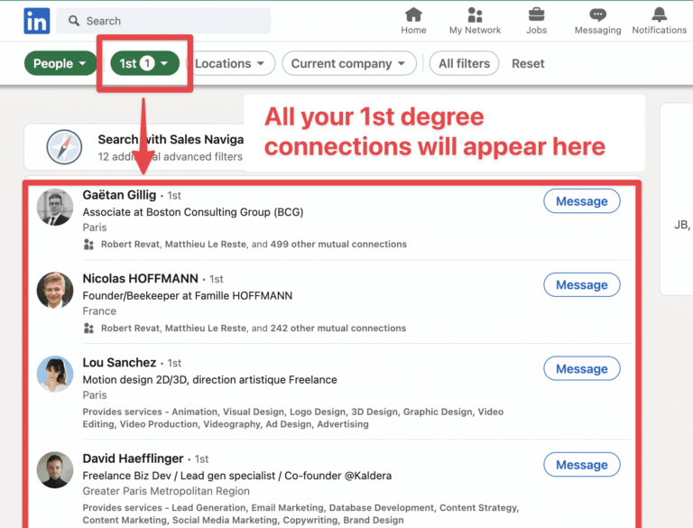The width and height of the screenshot is (693, 528).
Task: Open the Notifications bell icon
Action: [659, 15]
